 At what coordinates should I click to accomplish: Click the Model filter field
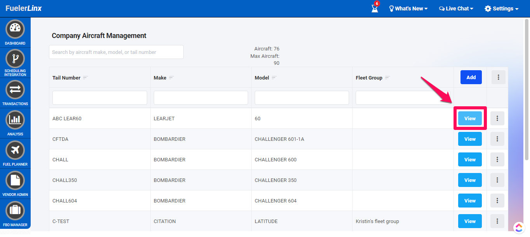pos(302,98)
